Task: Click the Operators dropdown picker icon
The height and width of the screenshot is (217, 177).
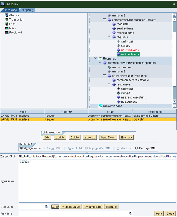Action: [x=46, y=207]
